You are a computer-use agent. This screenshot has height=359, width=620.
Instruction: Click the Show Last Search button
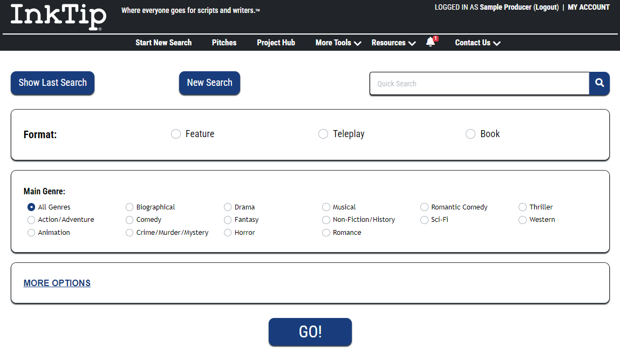click(x=52, y=83)
